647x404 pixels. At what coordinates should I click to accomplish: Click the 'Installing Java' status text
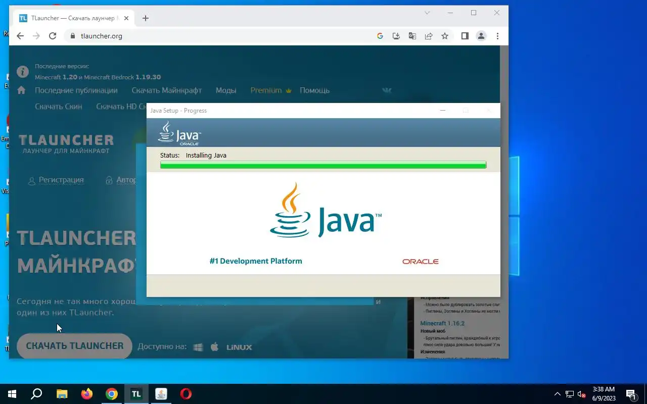206,155
